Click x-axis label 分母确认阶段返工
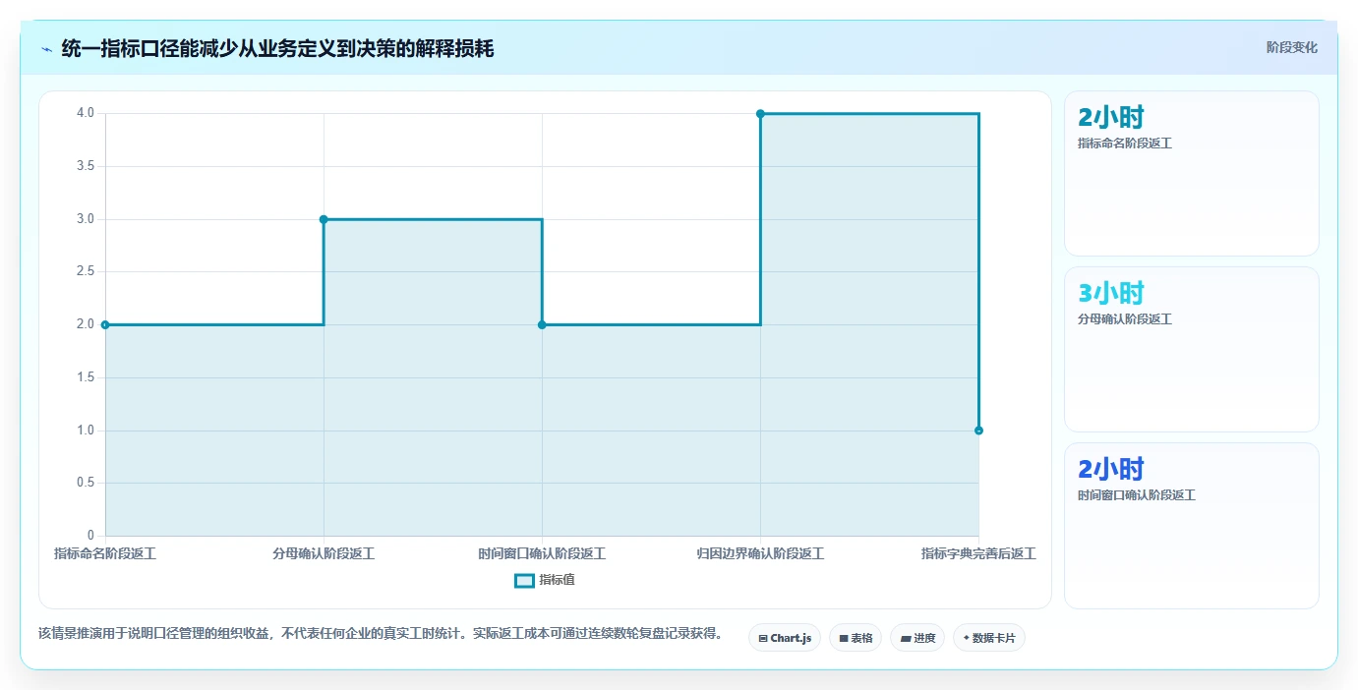Screen dimensions: 1358x690 [x=324, y=553]
